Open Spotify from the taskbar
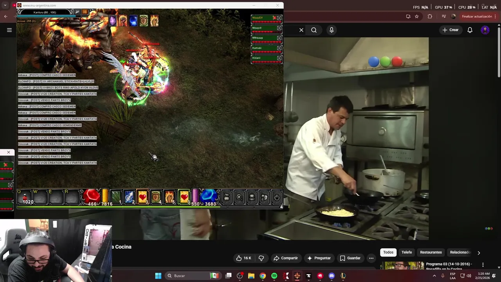501x282 pixels. [x=274, y=276]
